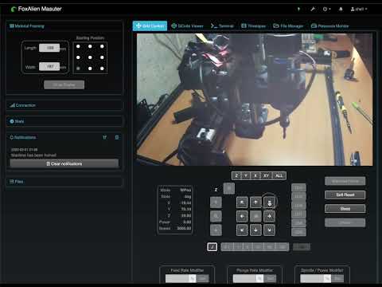Toggle the highlighted box left of distance buttons
The width and height of the screenshot is (382, 287).
[212, 247]
